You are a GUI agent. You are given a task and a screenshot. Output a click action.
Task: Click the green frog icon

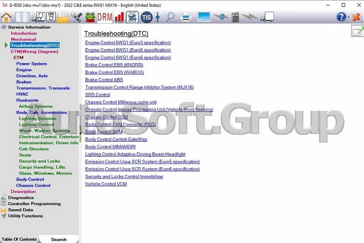pos(90,17)
